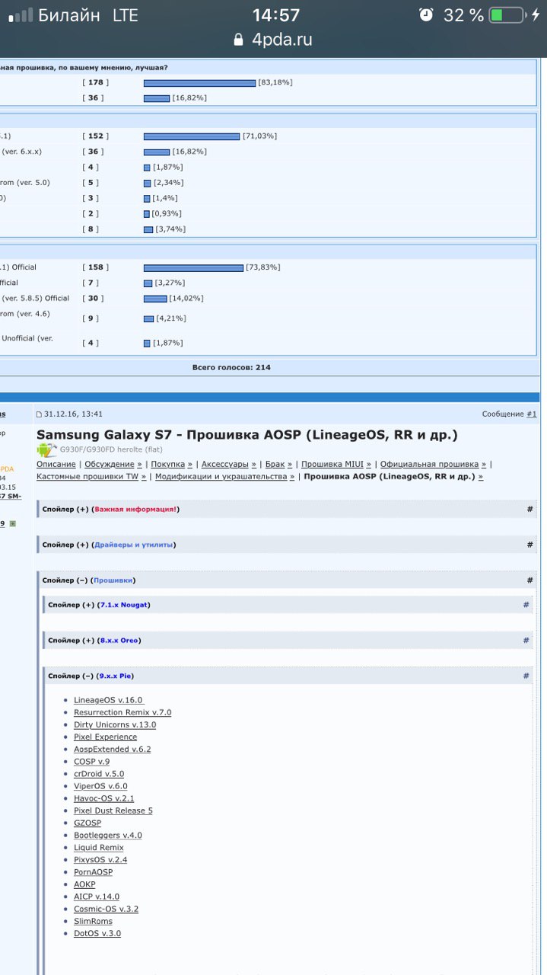Image resolution: width=547 pixels, height=975 pixels.
Task: Click the small green icon beside 9
Action: pyautogui.click(x=12, y=523)
